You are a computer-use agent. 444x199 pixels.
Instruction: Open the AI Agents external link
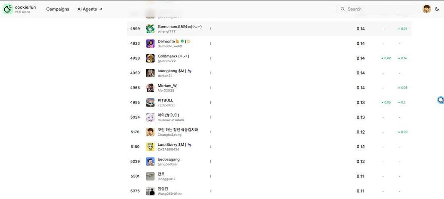tap(90, 9)
